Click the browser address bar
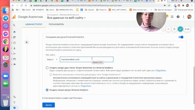This screenshot has width=195, height=110. click(x=97, y=5)
